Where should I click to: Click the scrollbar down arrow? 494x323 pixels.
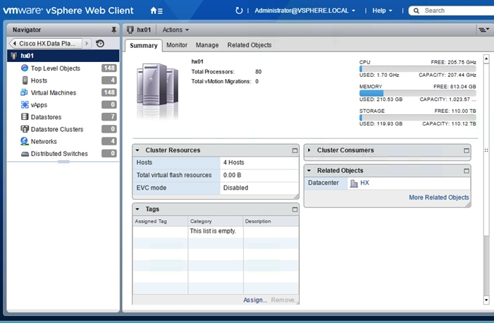(486, 300)
